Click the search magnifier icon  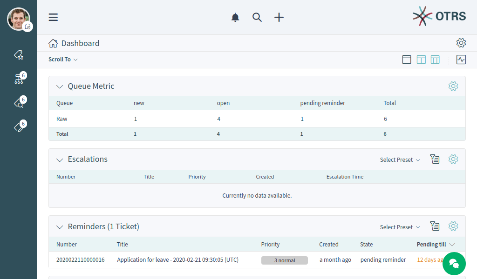[257, 17]
